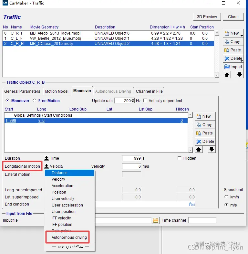Open End condition function editor f(x)
The height and width of the screenshot is (254, 248).
192,204
